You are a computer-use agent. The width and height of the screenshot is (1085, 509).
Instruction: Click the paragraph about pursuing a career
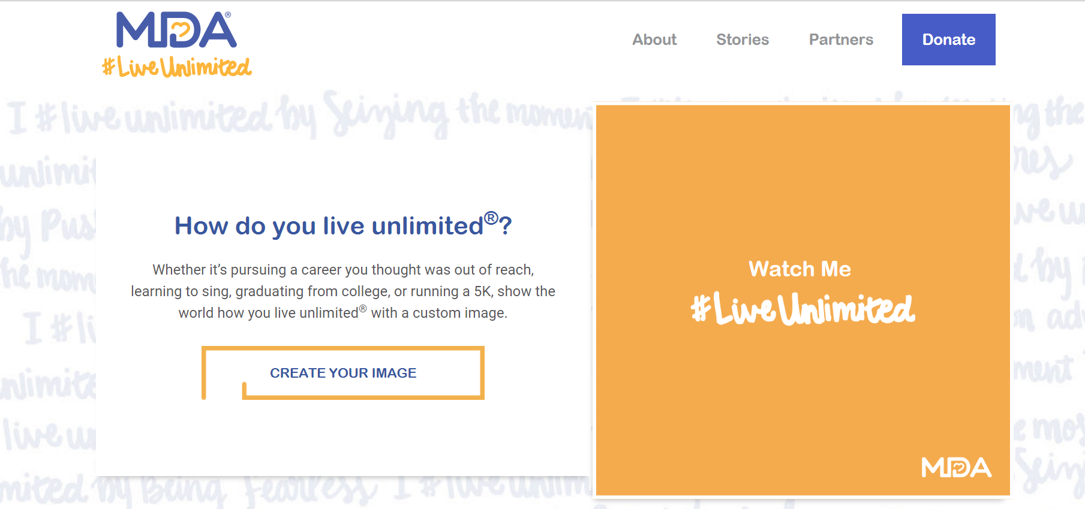pyautogui.click(x=343, y=291)
